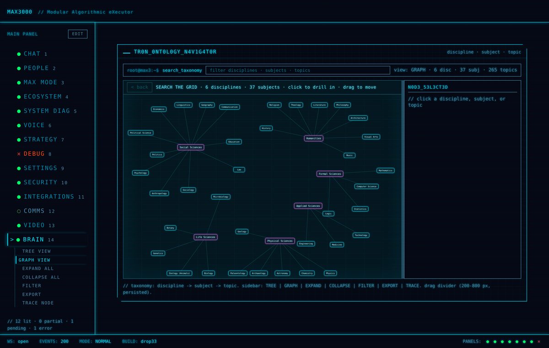Select the Literature subject node
This screenshot has width=549, height=348.
pos(319,105)
